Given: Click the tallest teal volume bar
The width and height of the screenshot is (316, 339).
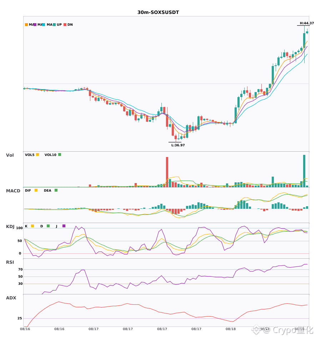Looking at the screenshot, I should (x=304, y=171).
